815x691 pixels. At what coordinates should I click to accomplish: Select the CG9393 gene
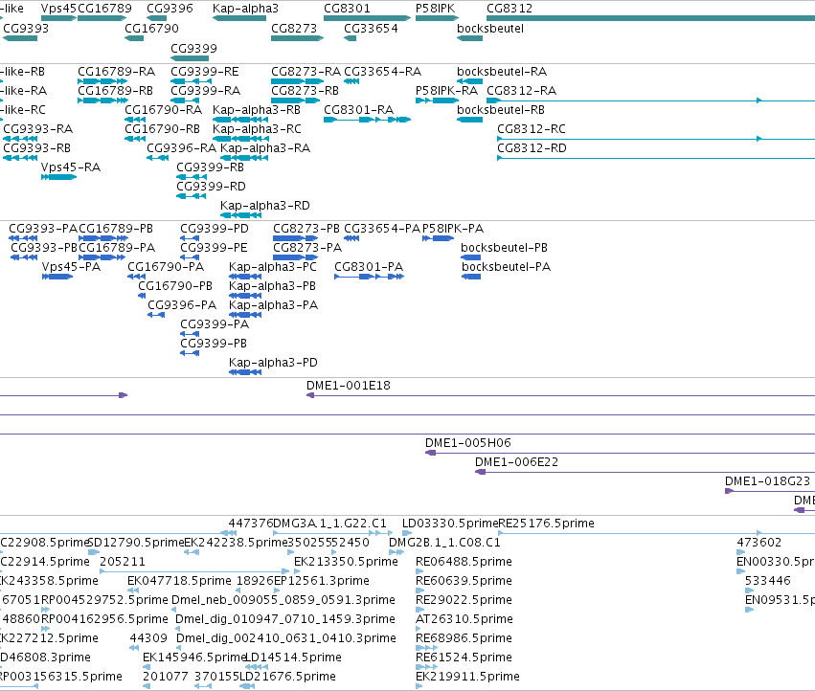pyautogui.click(x=20, y=38)
